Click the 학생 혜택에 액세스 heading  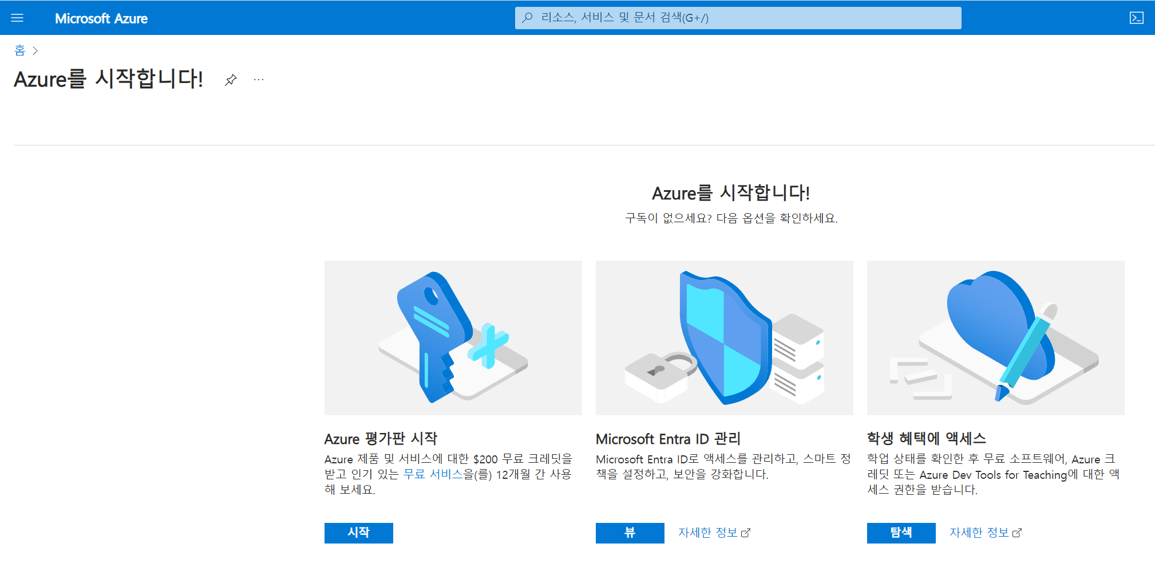point(926,439)
